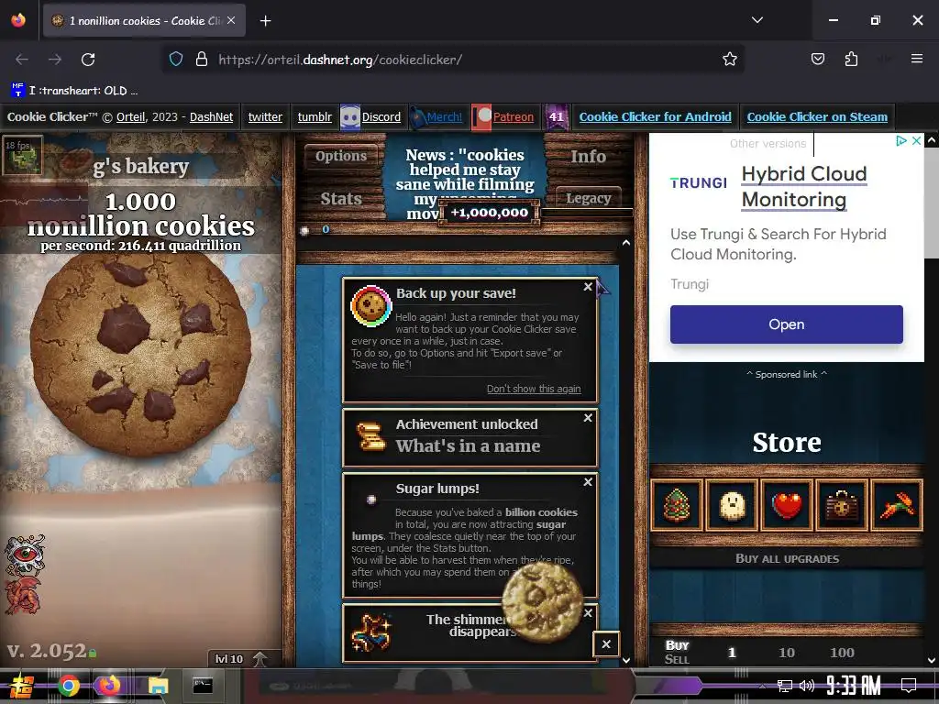Image resolution: width=939 pixels, height=704 pixels.
Task: Close the Back up your save notification
Action: [x=588, y=287]
